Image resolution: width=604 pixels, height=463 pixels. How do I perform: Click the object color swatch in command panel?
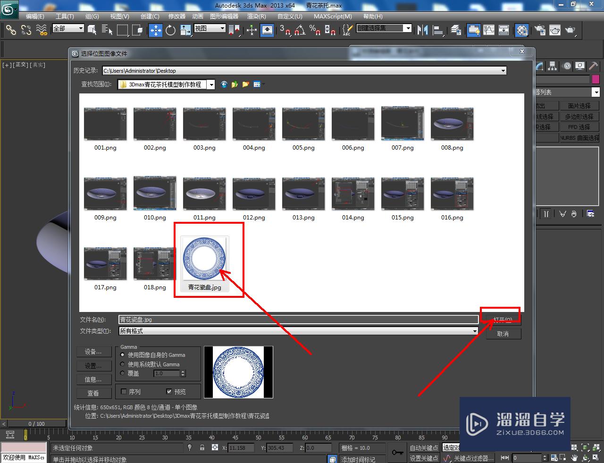(x=596, y=79)
